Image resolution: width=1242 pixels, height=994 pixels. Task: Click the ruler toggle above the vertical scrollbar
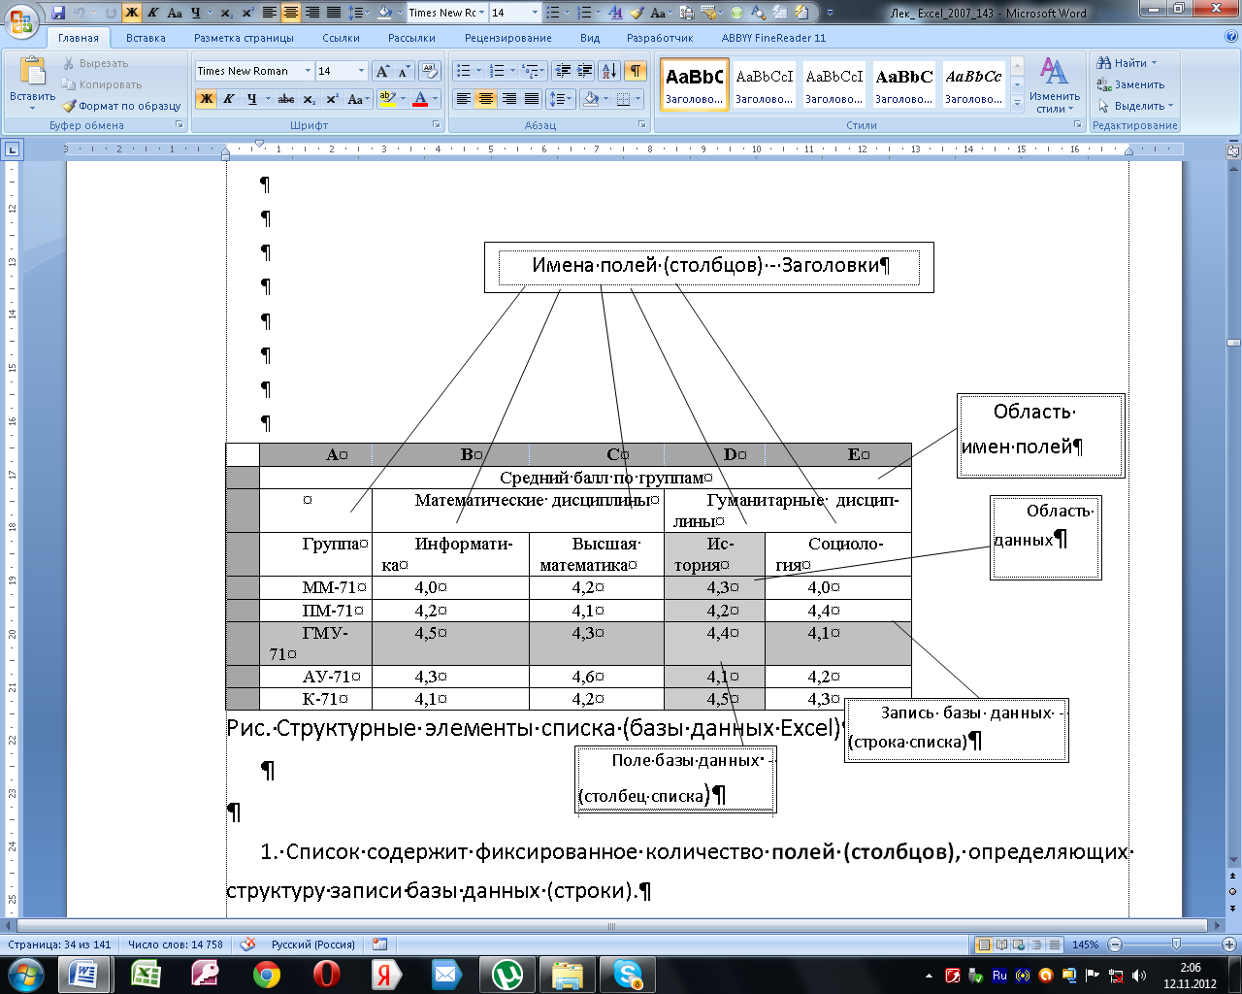click(x=1233, y=151)
